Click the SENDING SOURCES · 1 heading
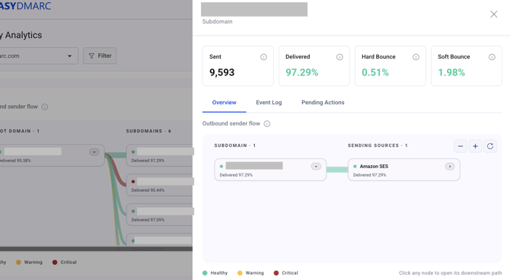510x280 pixels. click(x=378, y=145)
